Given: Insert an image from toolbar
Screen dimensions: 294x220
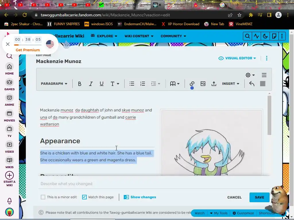Looking at the screenshot, I should pyautogui.click(x=203, y=84).
